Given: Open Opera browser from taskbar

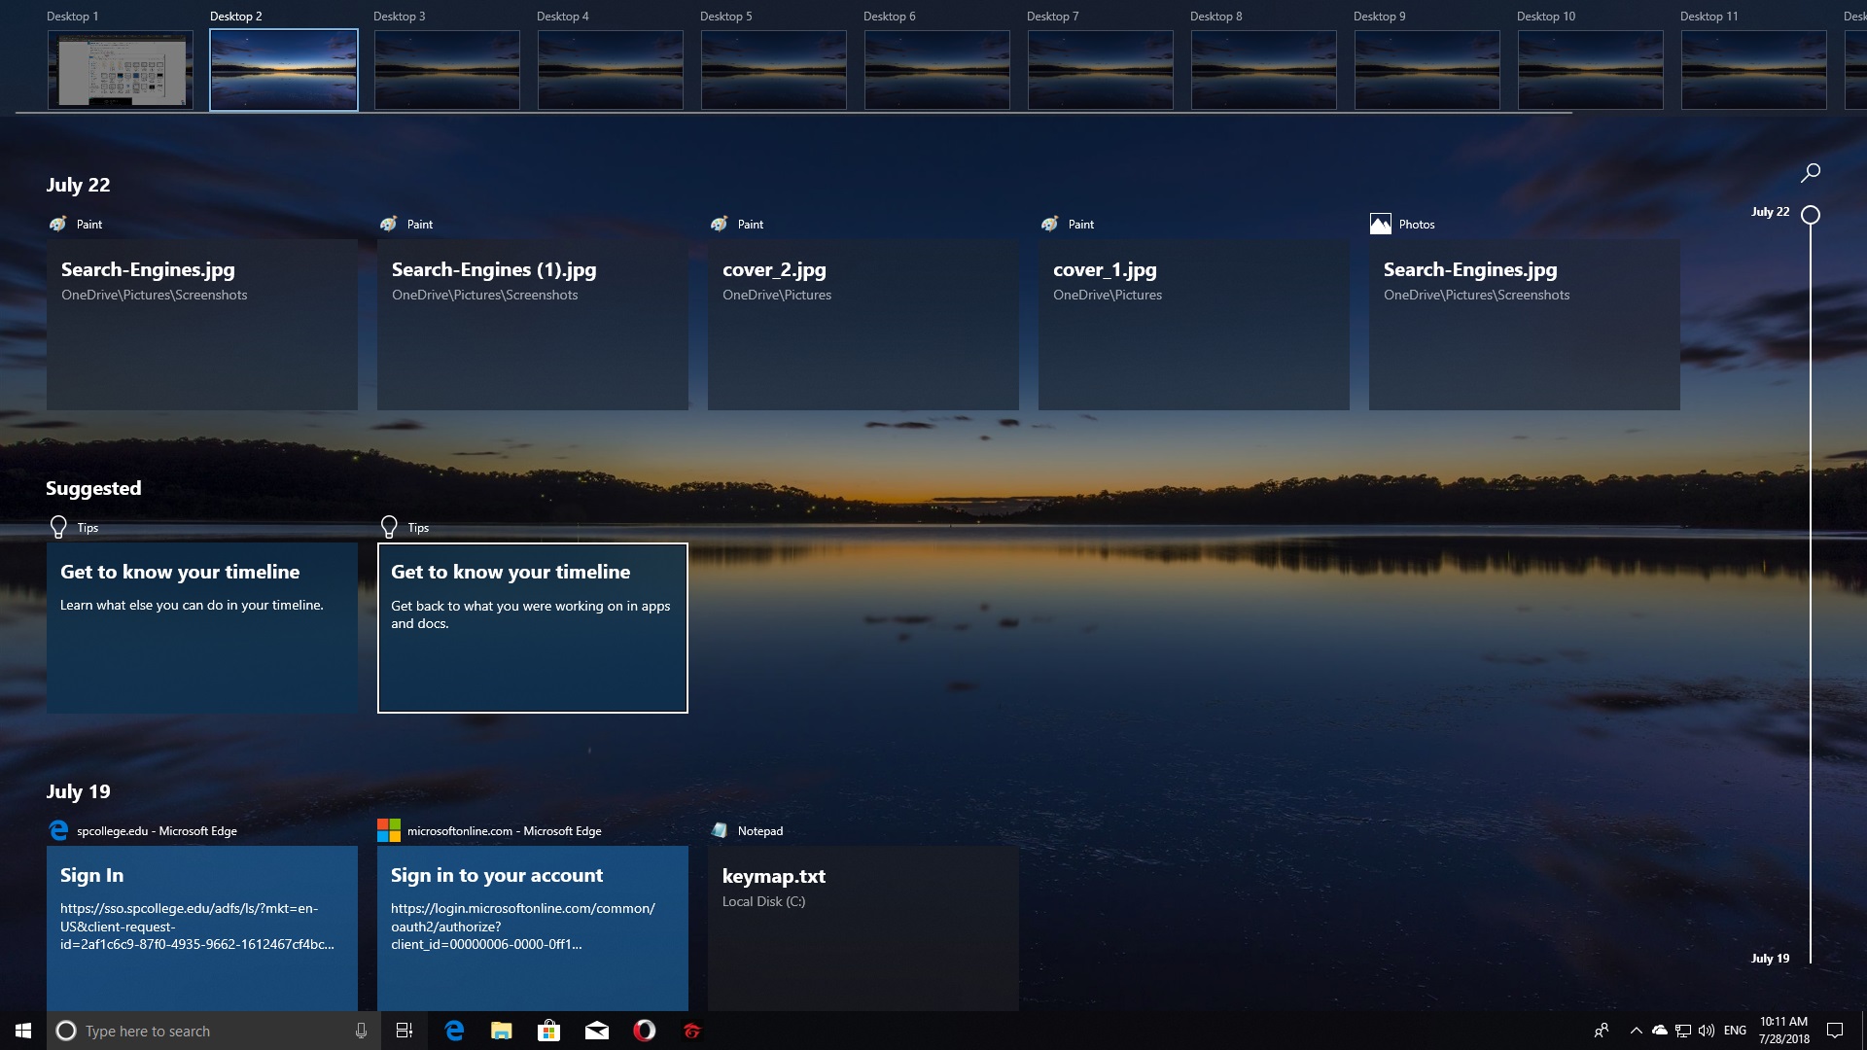Looking at the screenshot, I should pyautogui.click(x=645, y=1031).
